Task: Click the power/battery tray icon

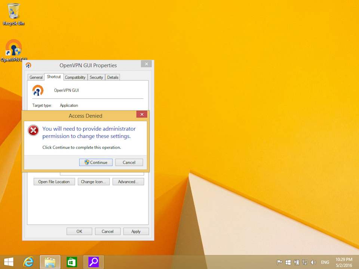Action: pyautogui.click(x=297, y=262)
